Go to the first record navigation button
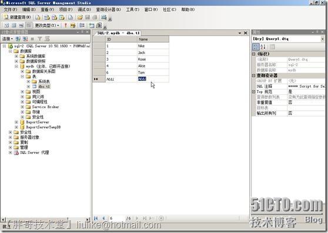The image size is (328, 233). [x=96, y=218]
